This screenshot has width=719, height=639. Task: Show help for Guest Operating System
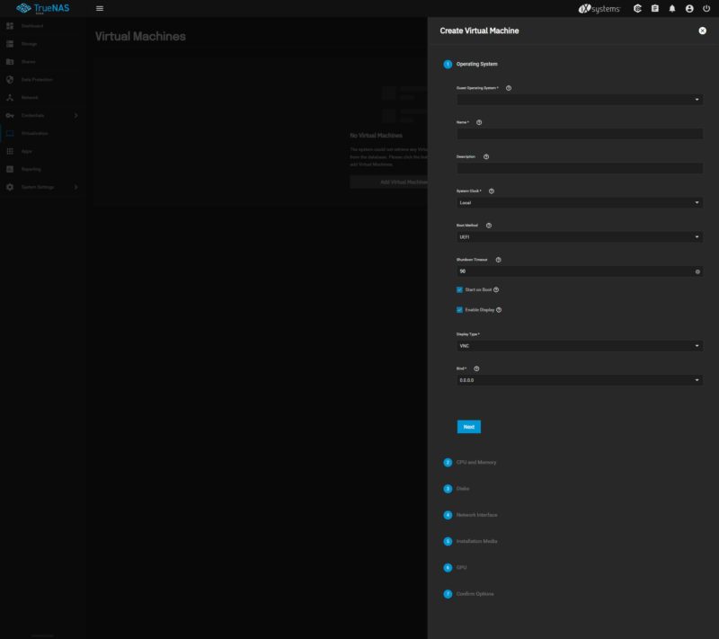tap(509, 88)
